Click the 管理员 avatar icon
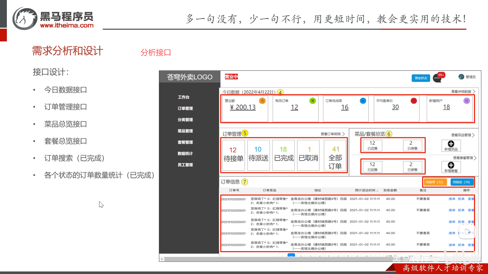The height and width of the screenshot is (274, 488). pos(461,77)
